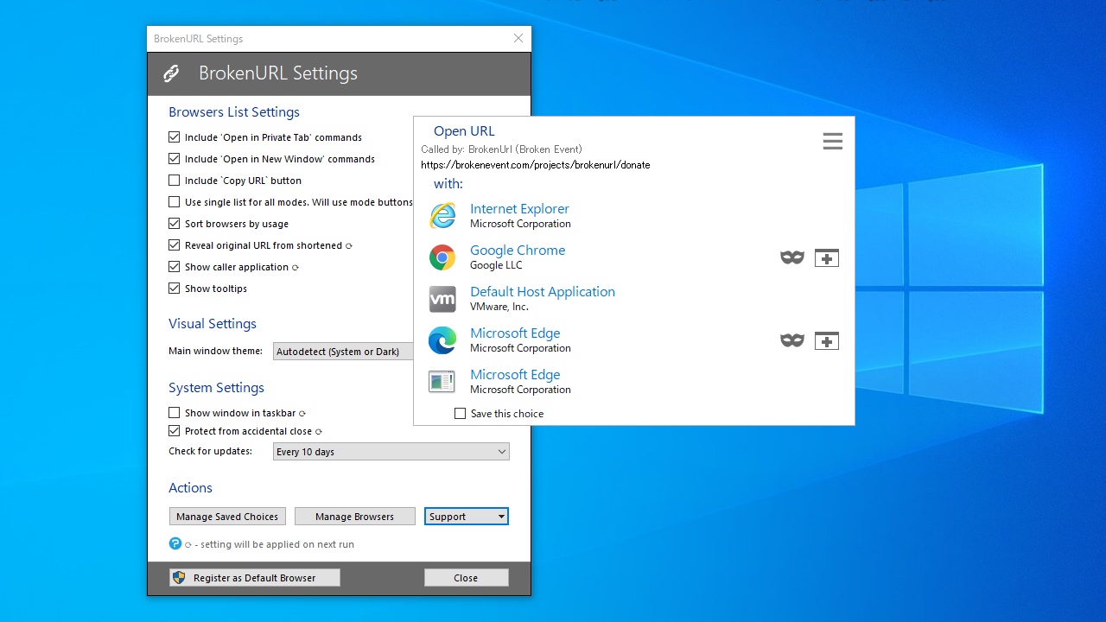The image size is (1106, 622).
Task: Open the hamburger menu in Open URL popup
Action: coord(832,142)
